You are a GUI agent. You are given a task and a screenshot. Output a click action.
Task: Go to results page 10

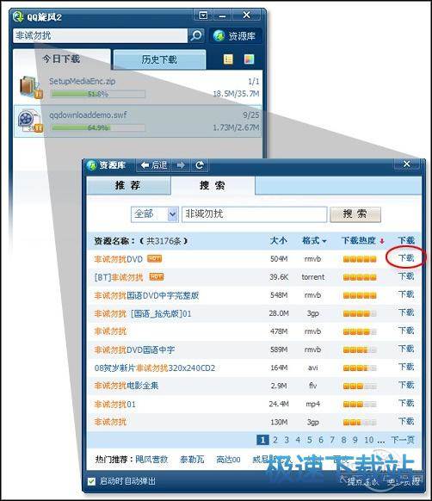(x=368, y=440)
